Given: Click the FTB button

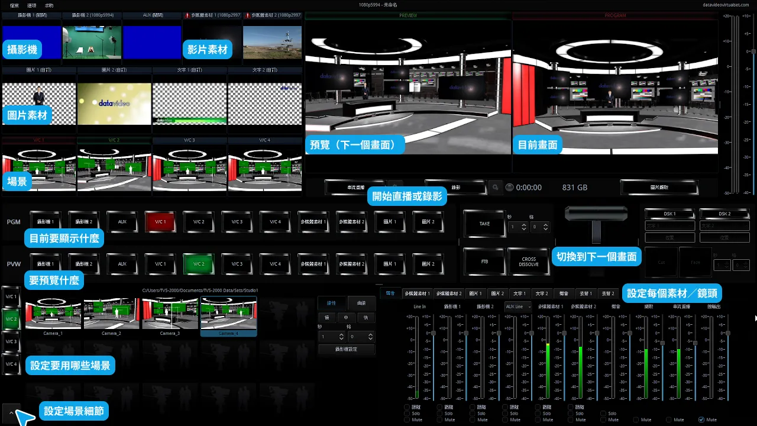Looking at the screenshot, I should click(484, 261).
